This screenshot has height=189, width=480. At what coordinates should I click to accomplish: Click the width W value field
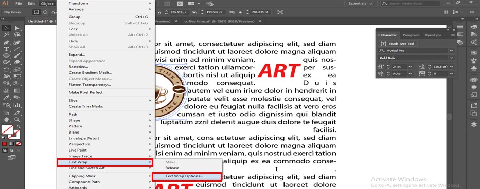coord(216,12)
